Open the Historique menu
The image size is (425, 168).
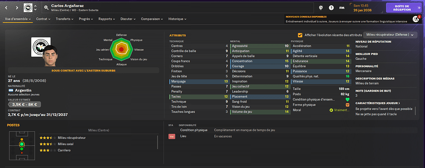pyautogui.click(x=177, y=19)
